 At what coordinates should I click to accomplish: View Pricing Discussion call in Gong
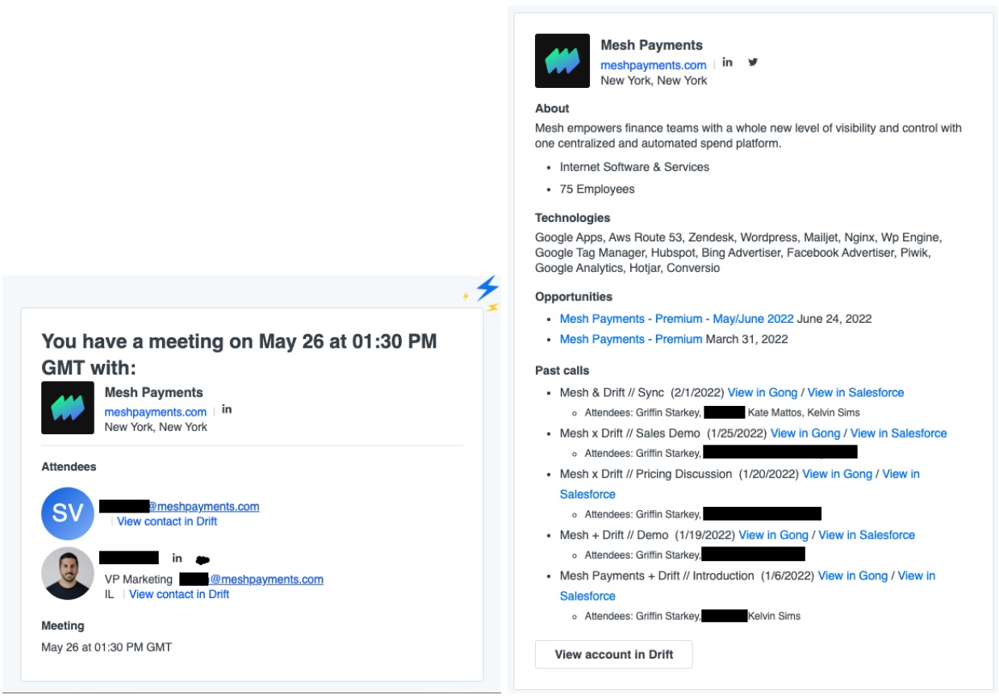point(837,474)
